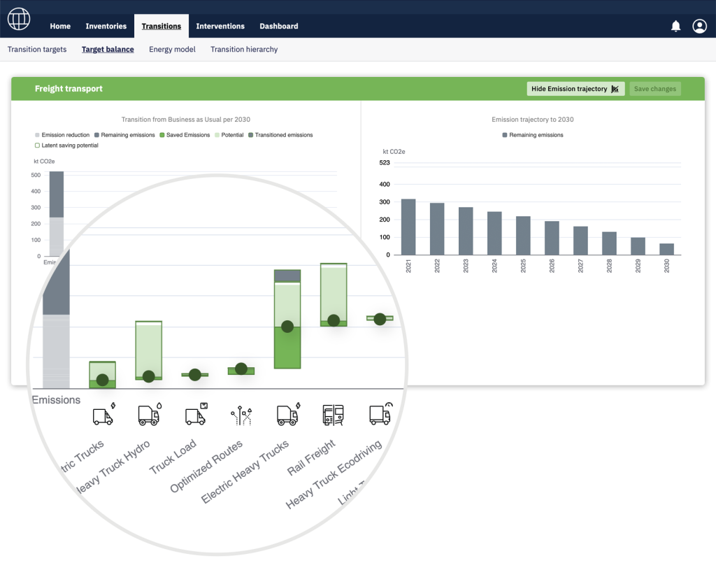Click the globe logo icon
Viewport: 716px width, 570px height.
coord(19,18)
